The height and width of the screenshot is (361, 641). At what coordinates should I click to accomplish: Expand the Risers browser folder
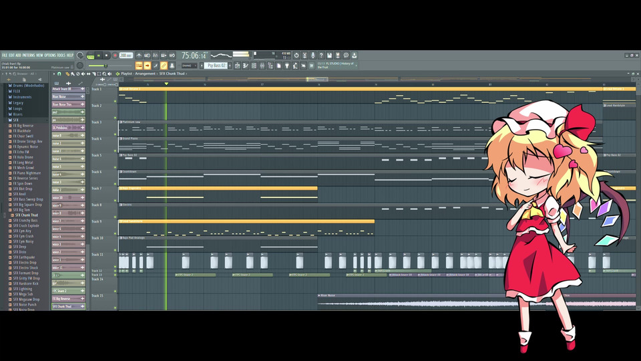click(x=17, y=114)
